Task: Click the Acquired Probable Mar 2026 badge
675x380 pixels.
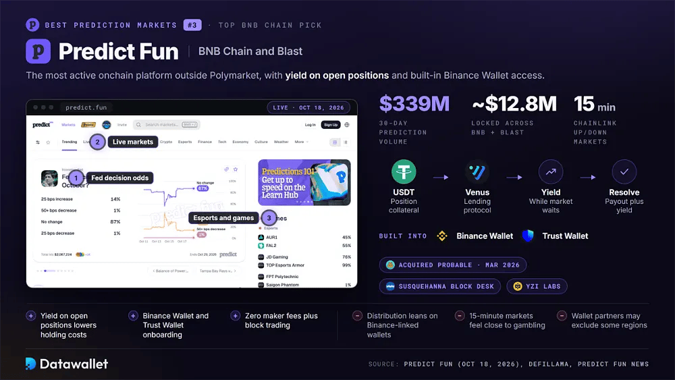Action: [453, 265]
